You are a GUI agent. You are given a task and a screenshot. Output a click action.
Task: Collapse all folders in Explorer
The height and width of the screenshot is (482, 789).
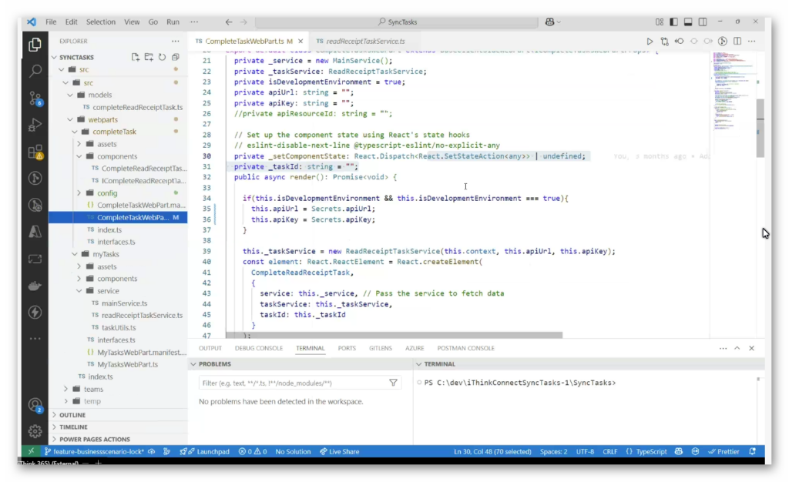pyautogui.click(x=176, y=57)
